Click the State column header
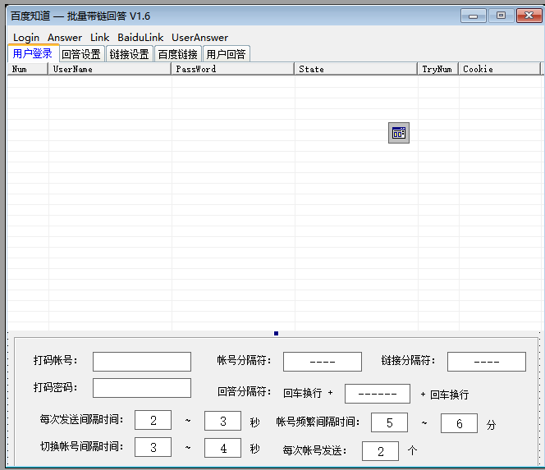Image resolution: width=545 pixels, height=470 pixels. [x=356, y=69]
